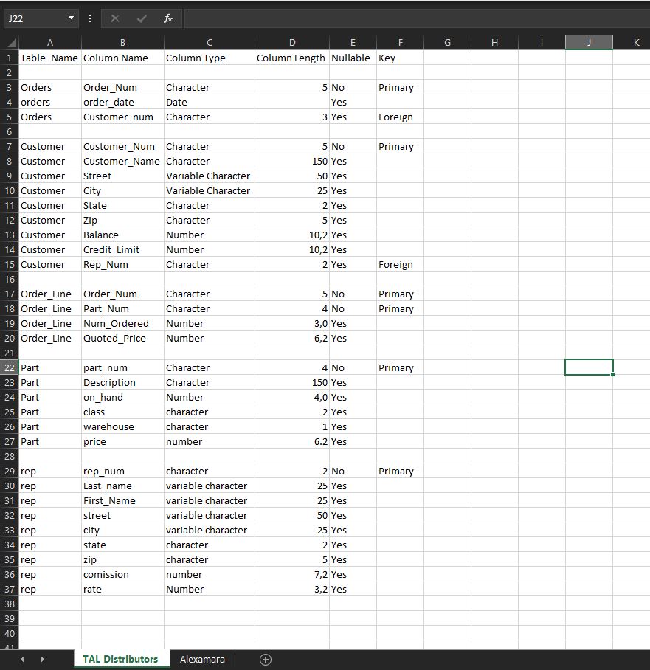Select the TAL Distributors sheet tab
The image size is (650, 670).
(x=121, y=659)
